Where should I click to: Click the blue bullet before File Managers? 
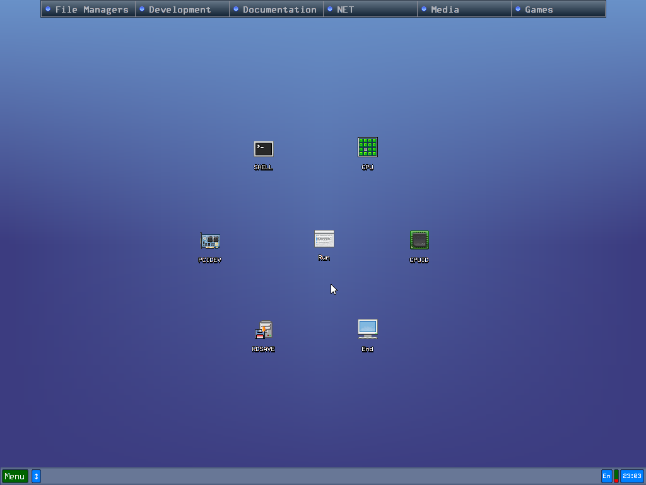[48, 9]
